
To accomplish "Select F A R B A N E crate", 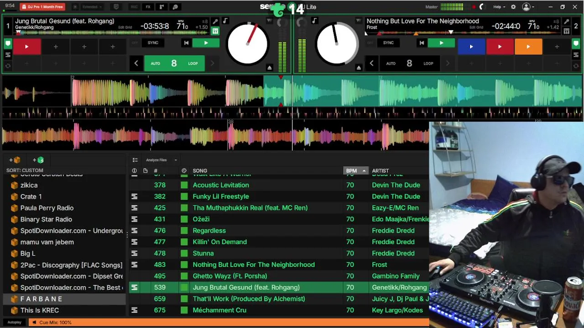I will pyautogui.click(x=64, y=299).
